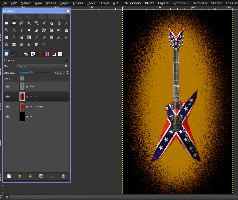Screen dimensions: 238x200
Task: Open the Layers panel configuration menu arrow
Action: point(66,60)
